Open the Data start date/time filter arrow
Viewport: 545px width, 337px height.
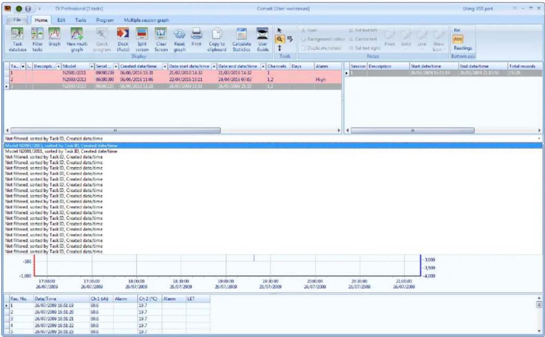pos(214,66)
